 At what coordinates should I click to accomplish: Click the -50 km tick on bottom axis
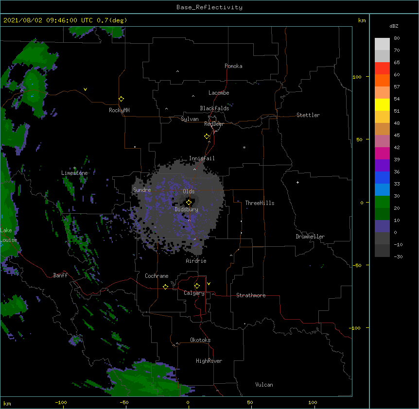[124, 402]
